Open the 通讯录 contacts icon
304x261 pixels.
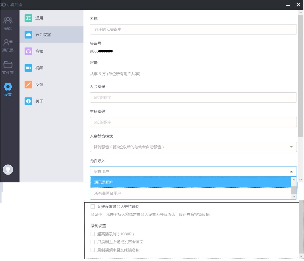click(8, 42)
